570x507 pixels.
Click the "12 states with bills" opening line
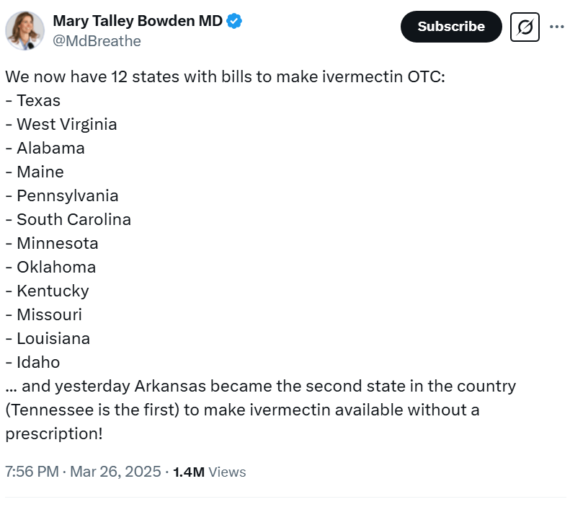[x=225, y=76]
